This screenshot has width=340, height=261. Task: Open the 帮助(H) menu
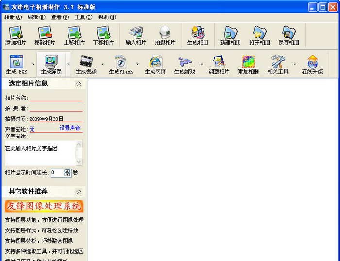click(107, 17)
